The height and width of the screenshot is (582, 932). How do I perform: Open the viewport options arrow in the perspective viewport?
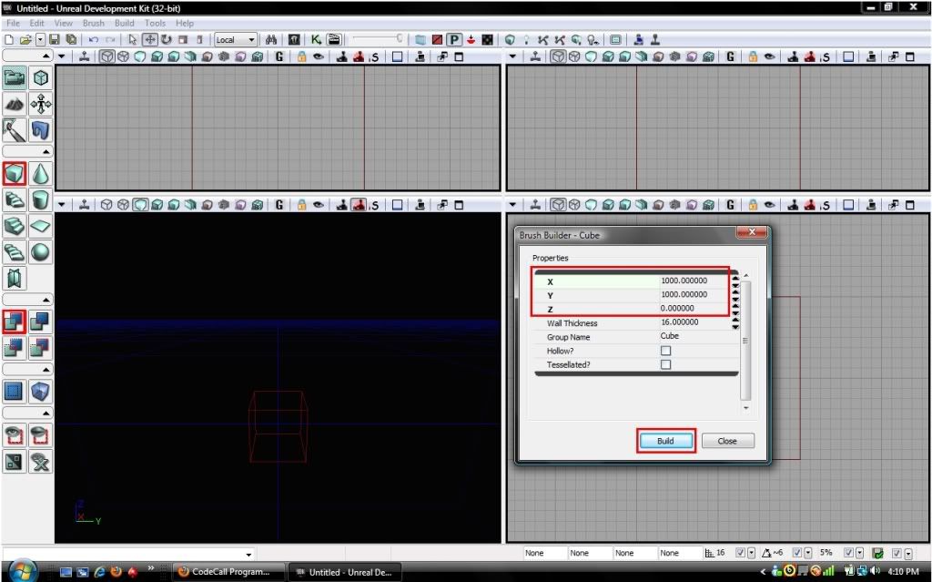coord(61,205)
